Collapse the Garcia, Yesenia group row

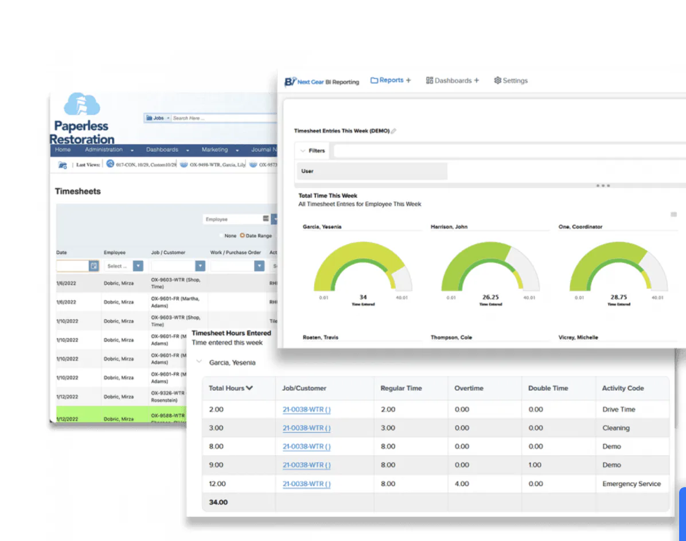[199, 362]
